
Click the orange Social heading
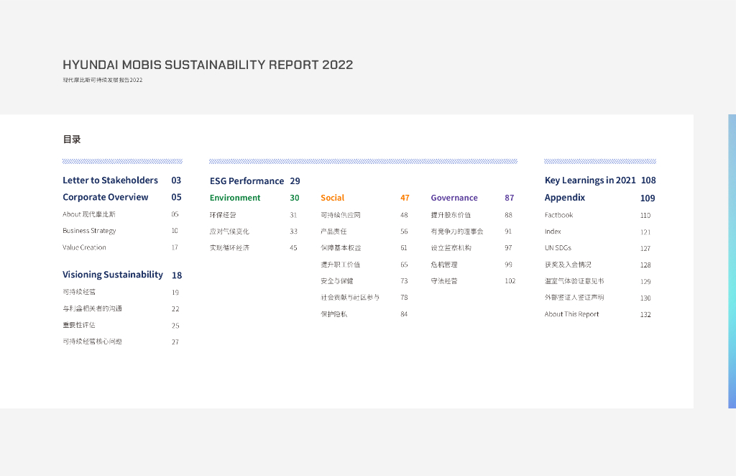pos(332,198)
